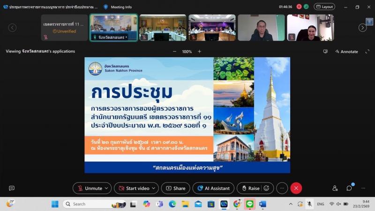Click the shared Sakon Nakhon presentation slide
The height and width of the screenshot is (211, 375).
[187, 115]
